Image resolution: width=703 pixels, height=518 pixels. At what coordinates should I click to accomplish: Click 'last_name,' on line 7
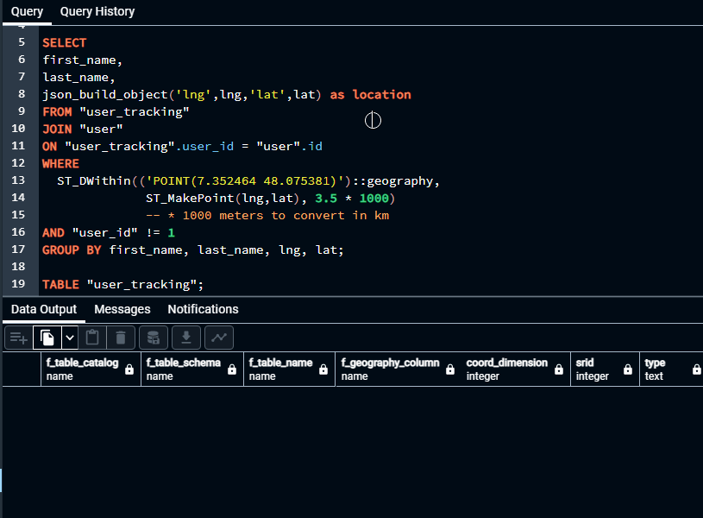pos(78,78)
